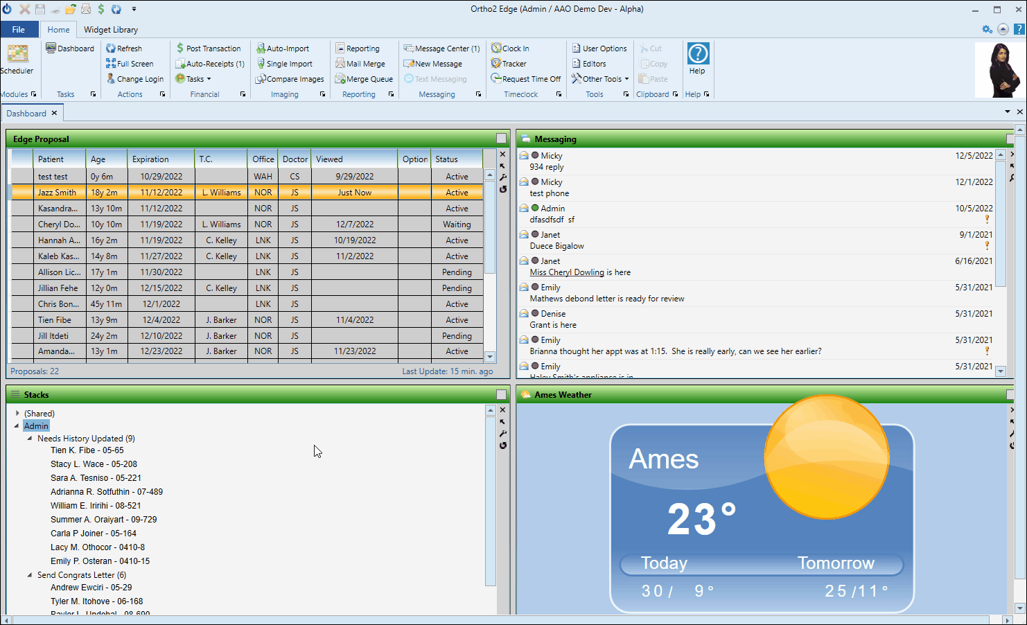Switch to the Widget Library tab
1027x625 pixels.
pyautogui.click(x=111, y=30)
